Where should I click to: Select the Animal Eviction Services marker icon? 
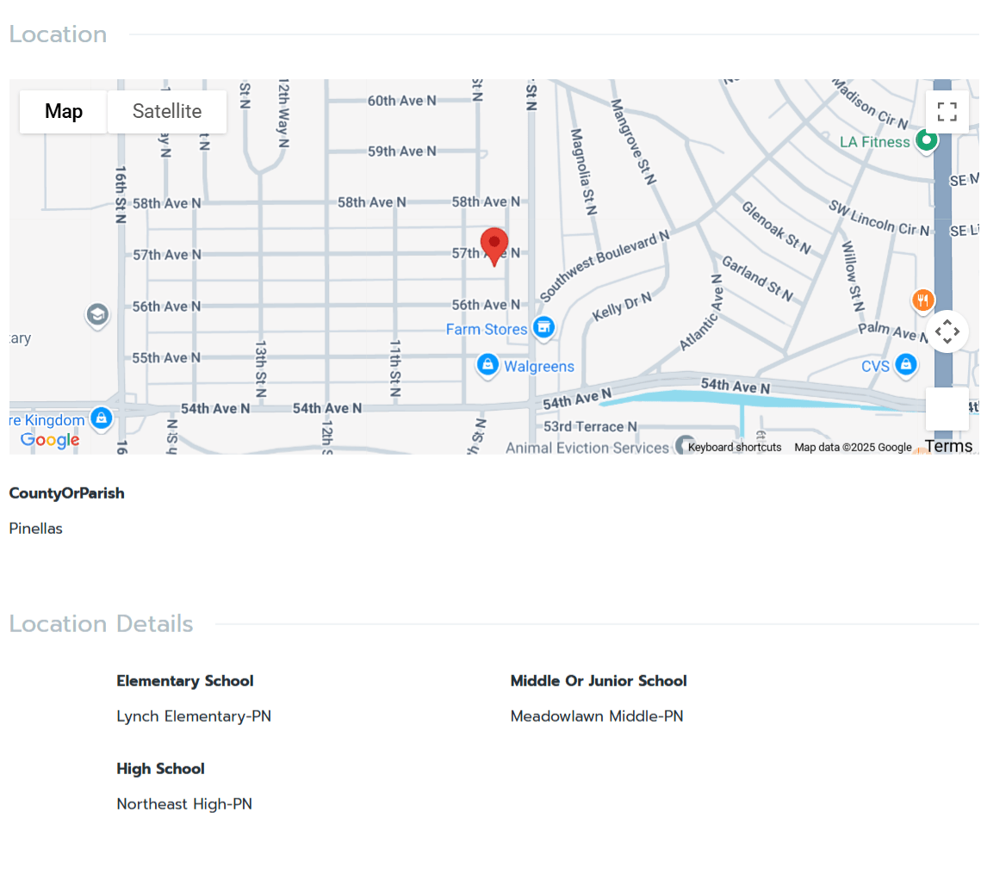click(685, 445)
